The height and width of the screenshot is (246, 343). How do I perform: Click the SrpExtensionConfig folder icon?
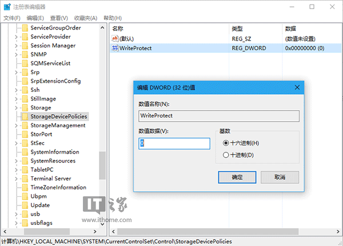pyautogui.click(x=25, y=81)
